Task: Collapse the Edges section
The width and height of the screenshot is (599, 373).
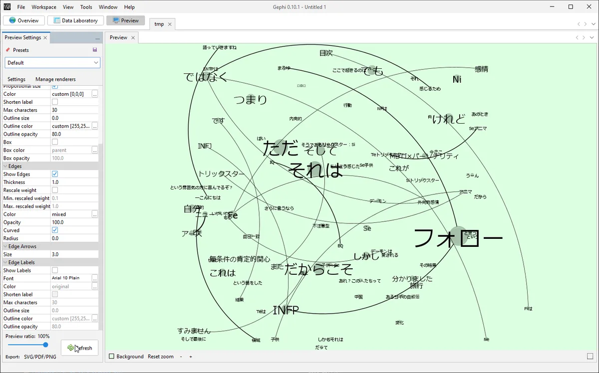Action: click(5, 166)
